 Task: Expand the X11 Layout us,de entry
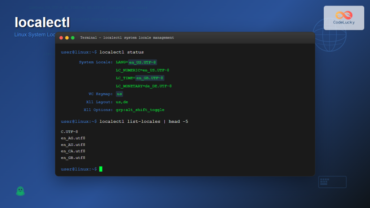(122, 102)
